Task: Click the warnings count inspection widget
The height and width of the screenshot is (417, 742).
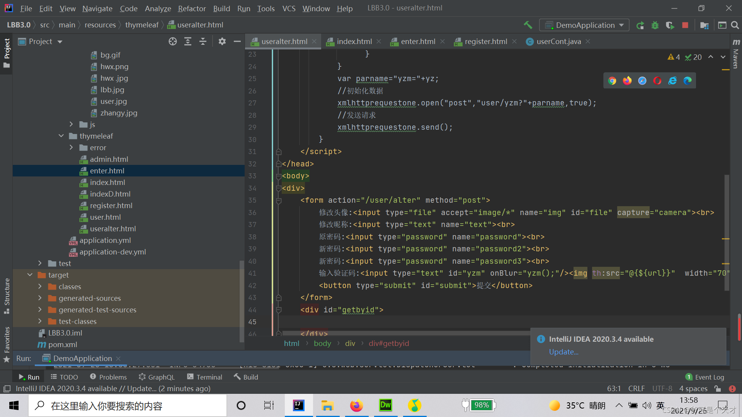Action: pos(674,57)
